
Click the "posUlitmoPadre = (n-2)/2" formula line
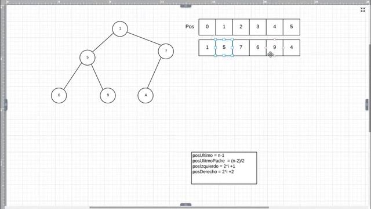click(x=219, y=161)
